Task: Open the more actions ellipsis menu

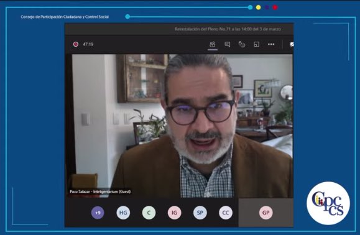Action: 271,44
